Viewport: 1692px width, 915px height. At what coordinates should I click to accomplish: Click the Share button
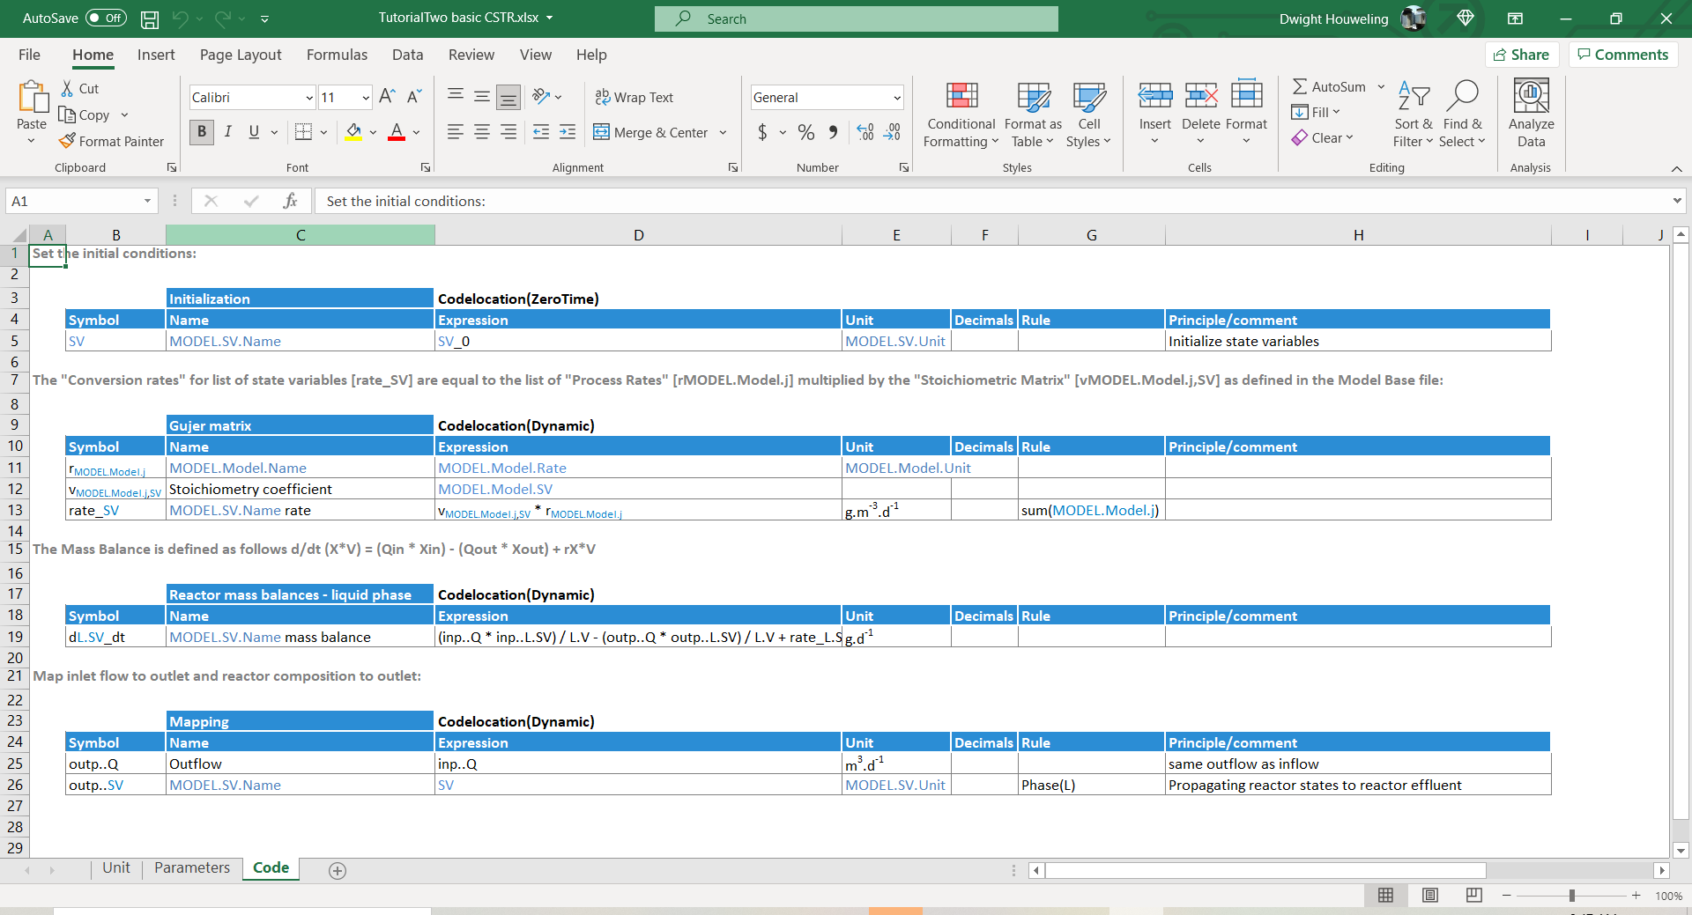click(x=1521, y=55)
